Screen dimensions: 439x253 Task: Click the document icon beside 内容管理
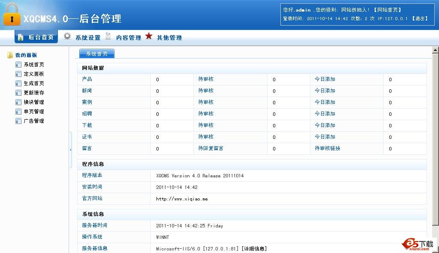pos(108,36)
